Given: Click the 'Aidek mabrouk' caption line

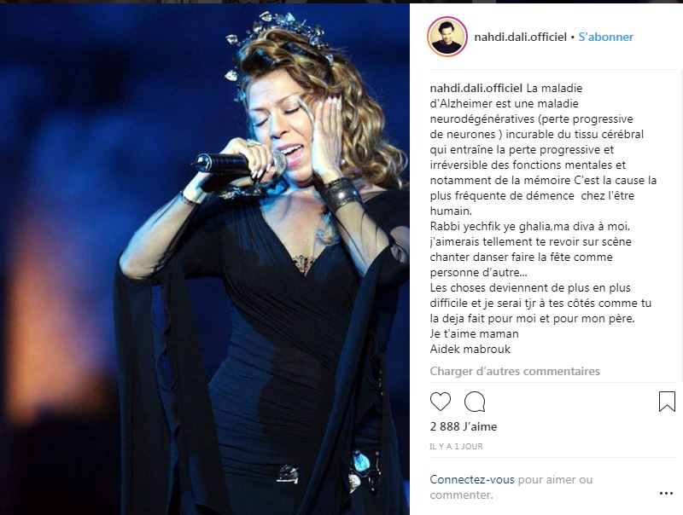Looking at the screenshot, I should pos(470,349).
